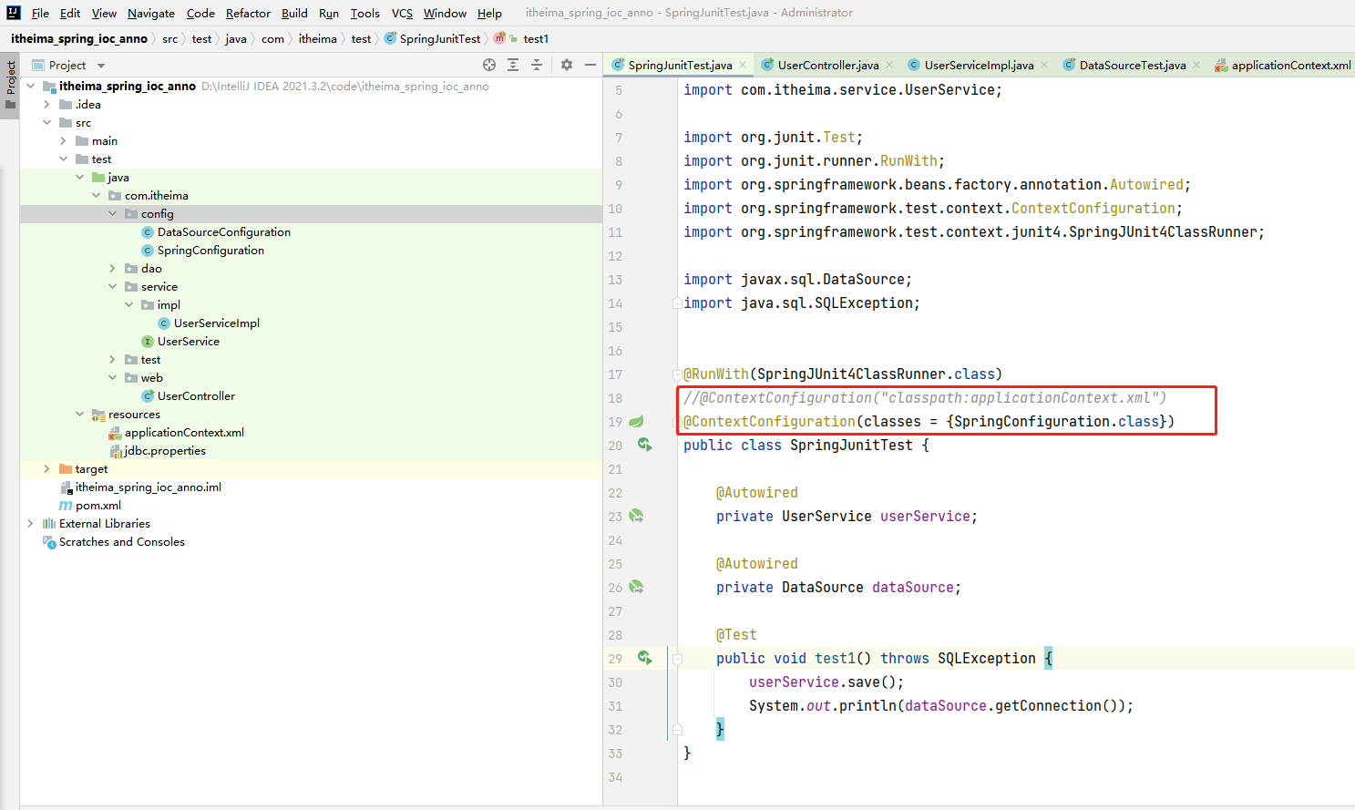The image size is (1355, 810).
Task: Click dataSource.getConnection() in println statement
Action: click(1011, 705)
